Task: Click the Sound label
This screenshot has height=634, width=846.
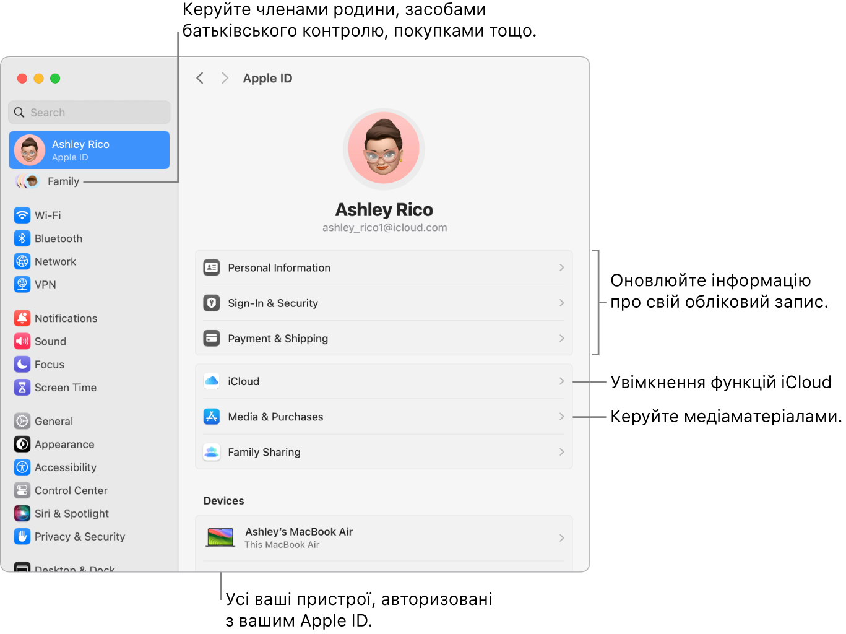Action: tap(50, 341)
